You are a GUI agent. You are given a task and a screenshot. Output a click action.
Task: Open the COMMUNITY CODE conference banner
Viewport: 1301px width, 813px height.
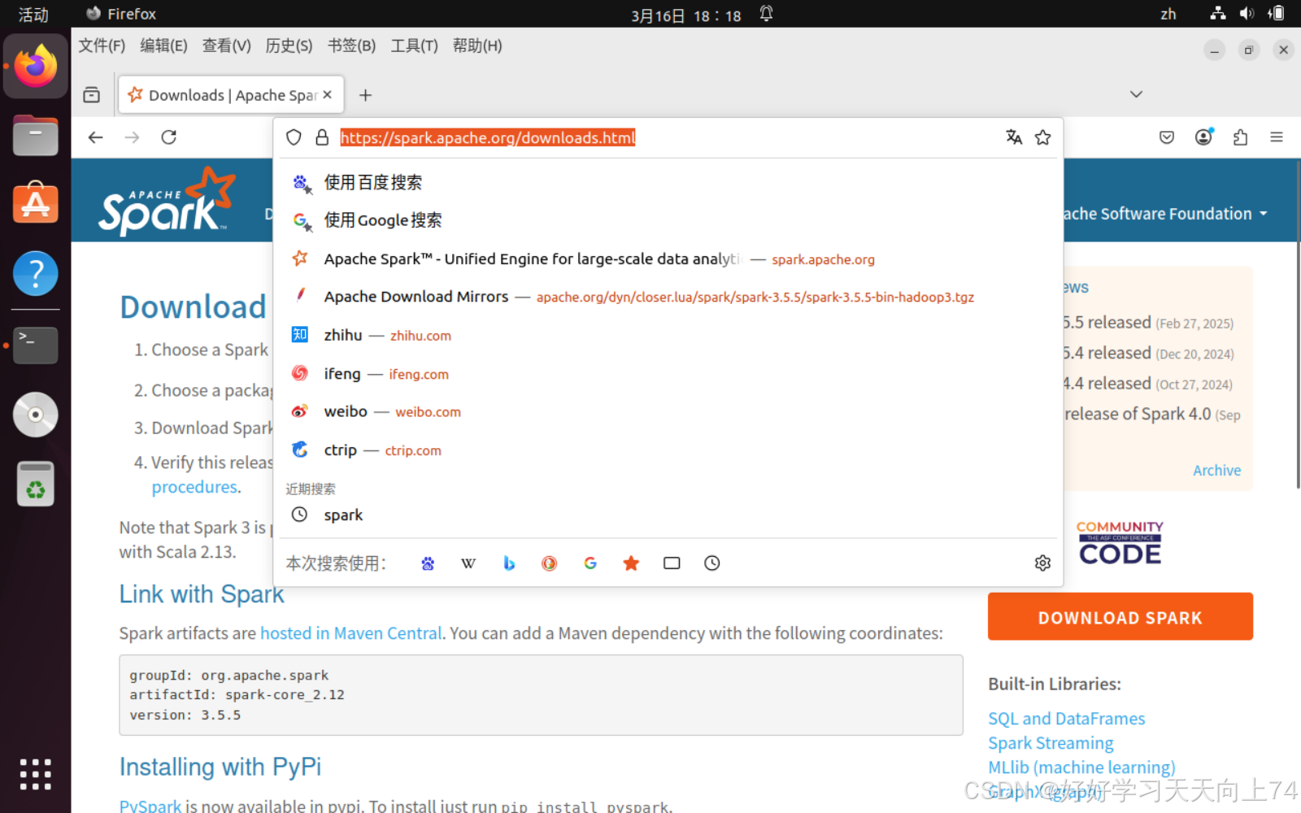click(1119, 541)
